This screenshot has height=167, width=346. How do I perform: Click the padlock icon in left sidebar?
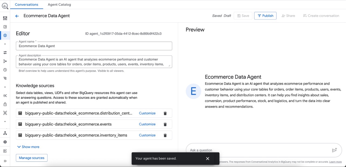(x=5, y=104)
